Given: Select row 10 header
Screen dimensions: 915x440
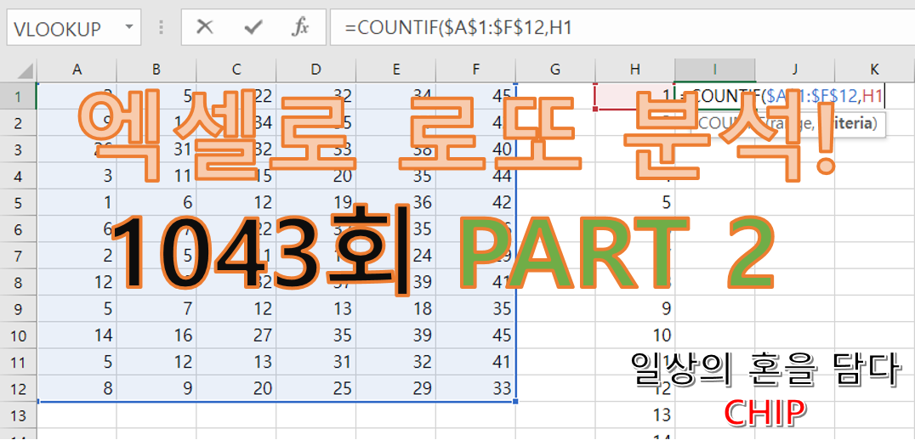Looking at the screenshot, I should coord(18,336).
